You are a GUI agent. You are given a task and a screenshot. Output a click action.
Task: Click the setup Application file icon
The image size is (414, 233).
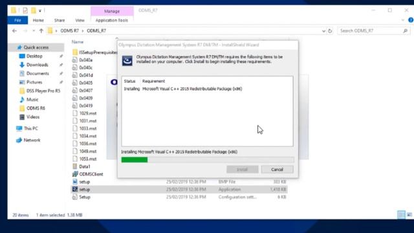[75, 190]
